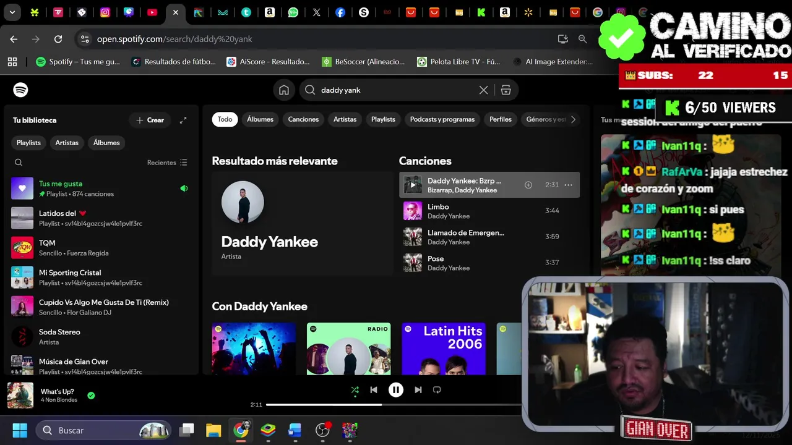Filter library by Álbumes chip

[x=106, y=143]
